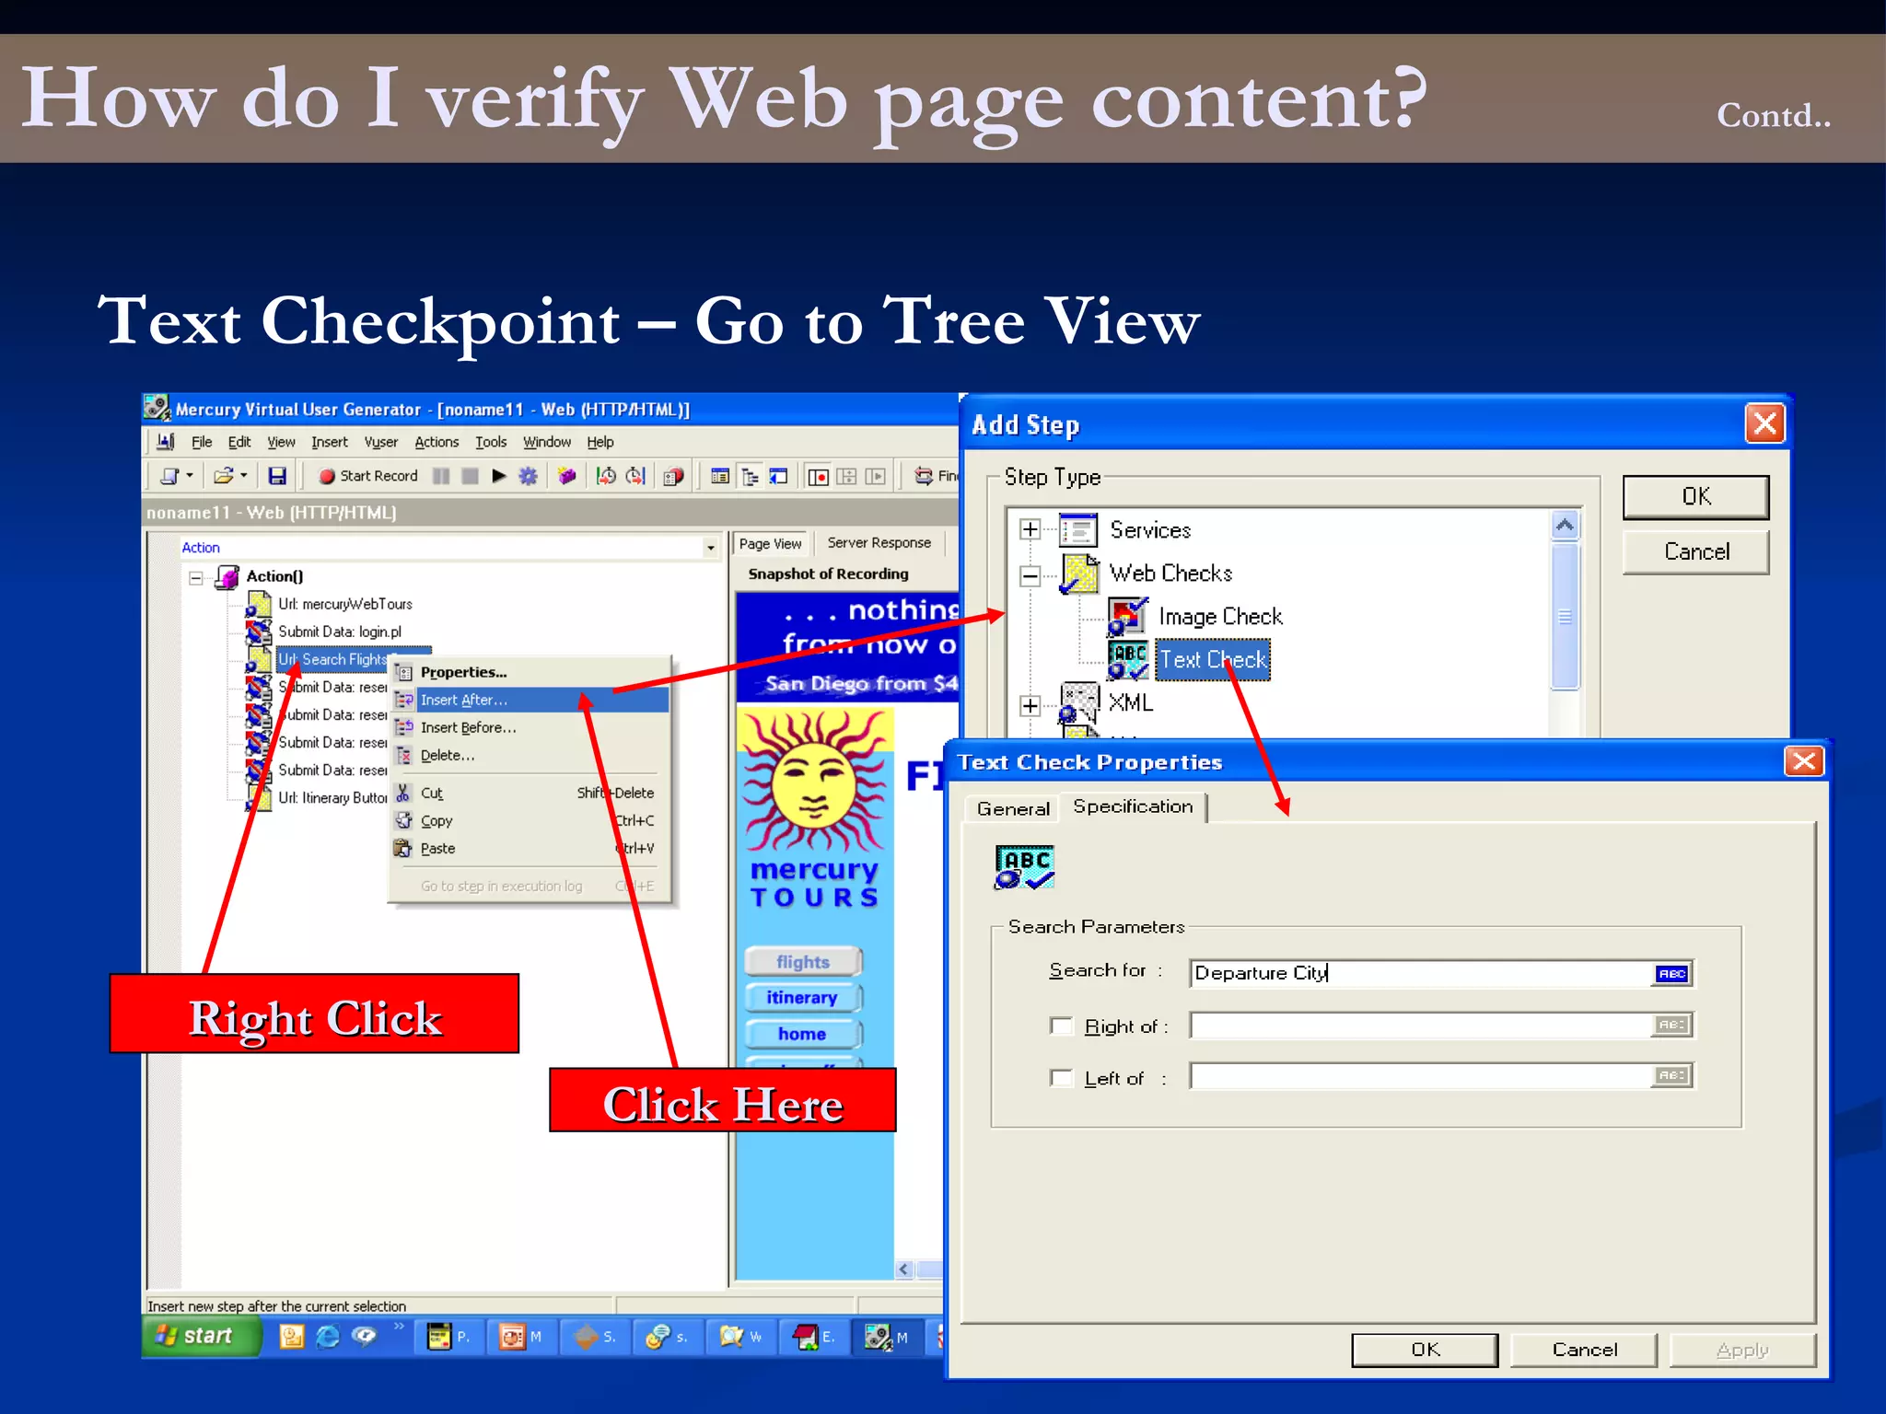This screenshot has height=1414, width=1886.
Task: Choose Cut in context menu
Action: pos(530,793)
